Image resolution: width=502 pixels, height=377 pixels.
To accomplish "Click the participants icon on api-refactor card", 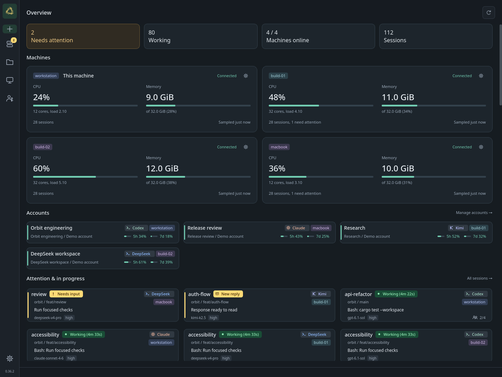I will click(475, 318).
